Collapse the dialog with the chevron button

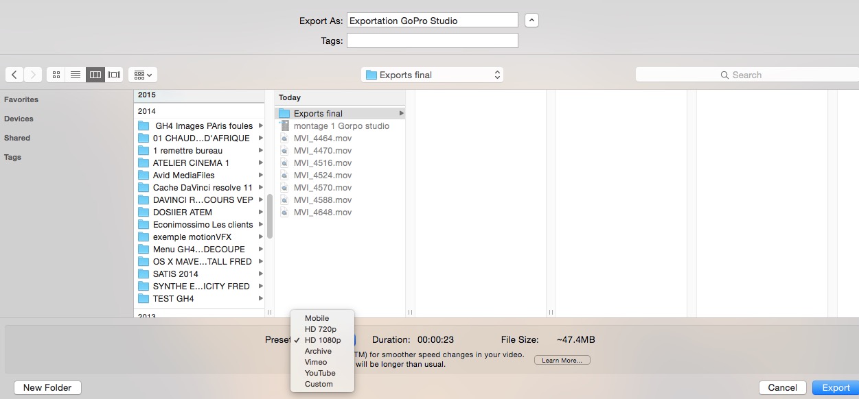point(531,21)
